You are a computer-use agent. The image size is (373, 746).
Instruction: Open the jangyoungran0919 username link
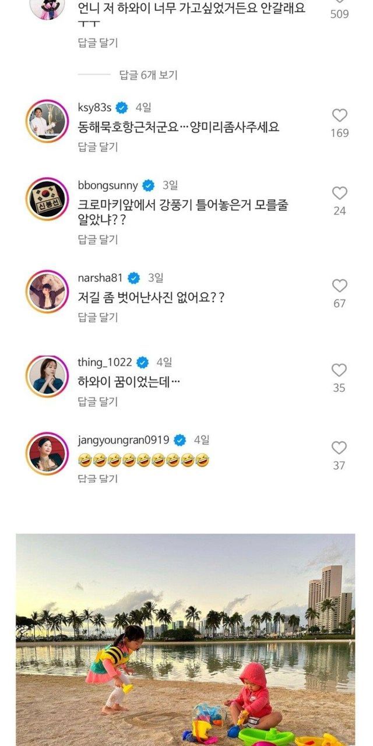click(x=123, y=440)
